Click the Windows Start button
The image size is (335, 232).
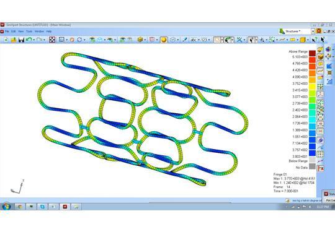coord(6,207)
